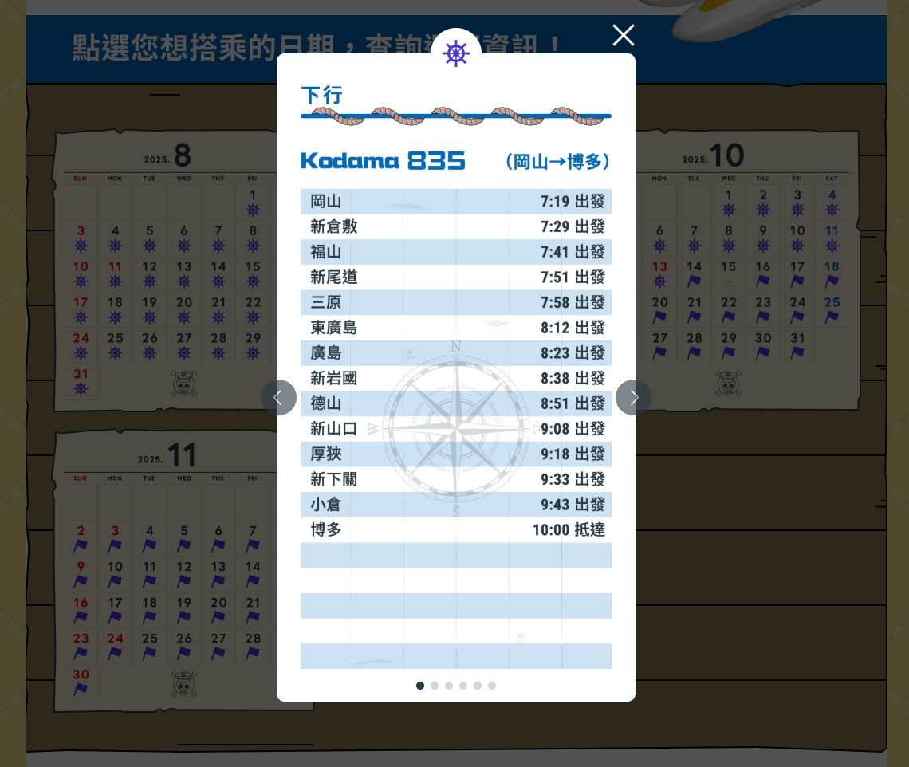Click ship wheel icon under October 9
909x767 pixels.
coord(763,246)
